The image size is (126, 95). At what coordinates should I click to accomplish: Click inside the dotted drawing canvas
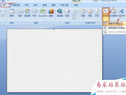(x=55, y=61)
